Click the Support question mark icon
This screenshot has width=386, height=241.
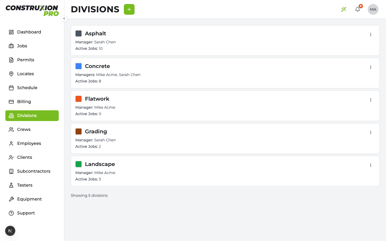click(11, 213)
